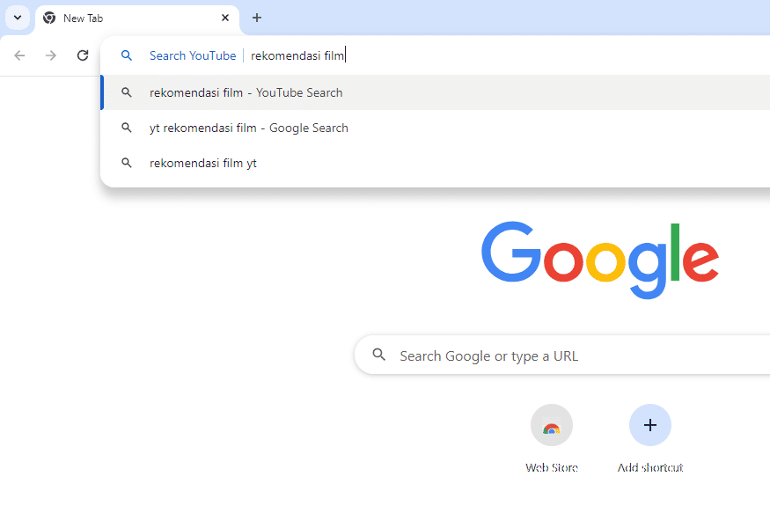Screen dimensions: 770x513
Task: Choose 'rekomendasi film - YouTube Search' suggestion
Action: [435, 92]
